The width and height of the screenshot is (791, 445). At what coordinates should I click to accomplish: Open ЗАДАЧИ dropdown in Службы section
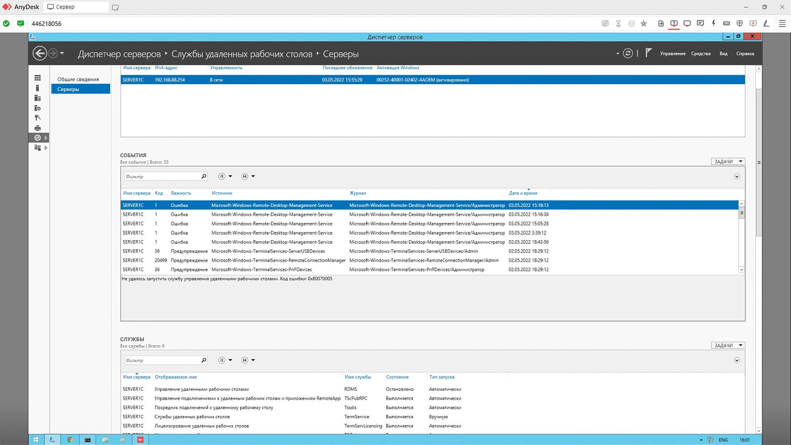(727, 345)
